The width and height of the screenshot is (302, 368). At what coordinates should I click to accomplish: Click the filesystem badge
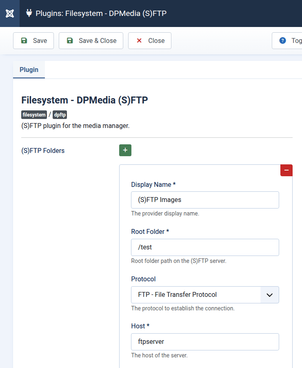coord(34,115)
